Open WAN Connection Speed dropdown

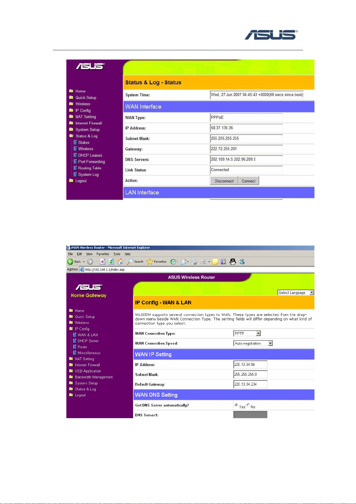270,343
